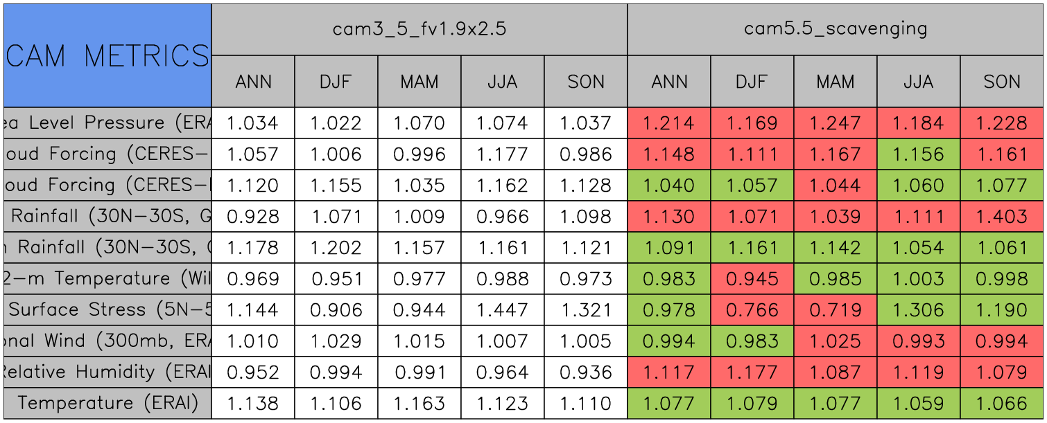
Task: Select the Surface Stress row label
Action: coord(107,310)
